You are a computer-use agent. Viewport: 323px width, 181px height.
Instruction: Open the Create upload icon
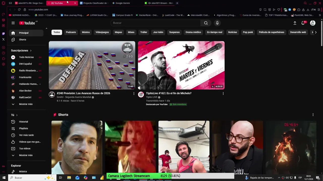295,23
